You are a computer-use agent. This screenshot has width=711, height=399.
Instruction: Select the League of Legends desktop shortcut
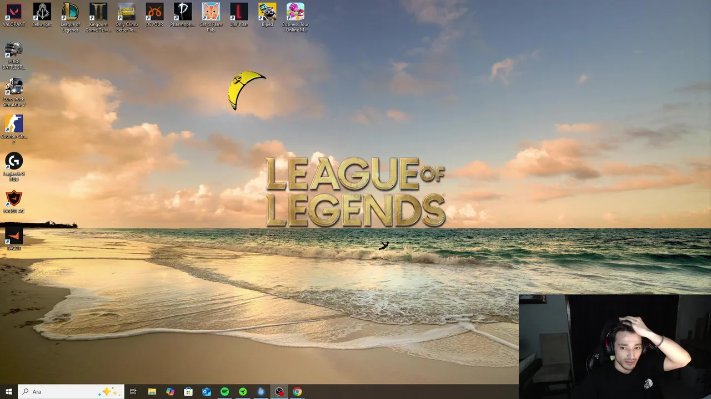pyautogui.click(x=70, y=18)
